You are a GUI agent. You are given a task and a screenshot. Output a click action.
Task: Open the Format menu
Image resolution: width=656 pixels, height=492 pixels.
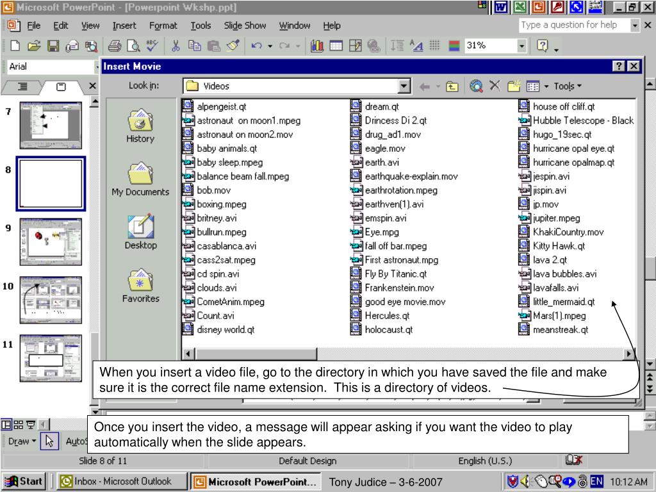[x=163, y=26]
